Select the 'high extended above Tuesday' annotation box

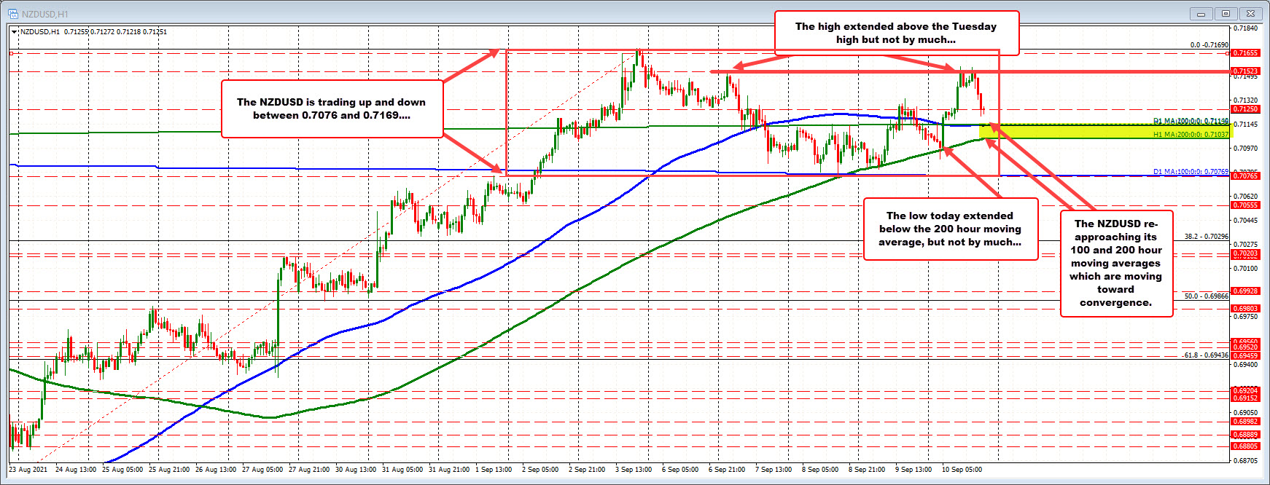click(895, 33)
